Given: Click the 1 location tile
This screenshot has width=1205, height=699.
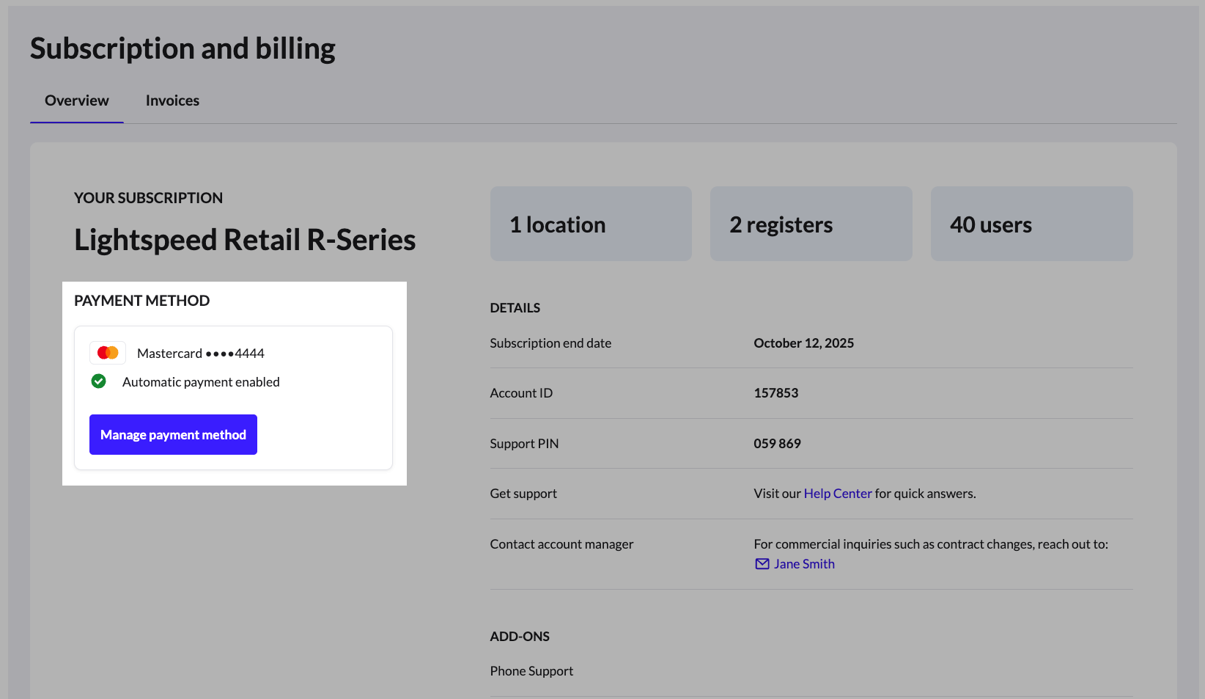Looking at the screenshot, I should click(x=590, y=224).
